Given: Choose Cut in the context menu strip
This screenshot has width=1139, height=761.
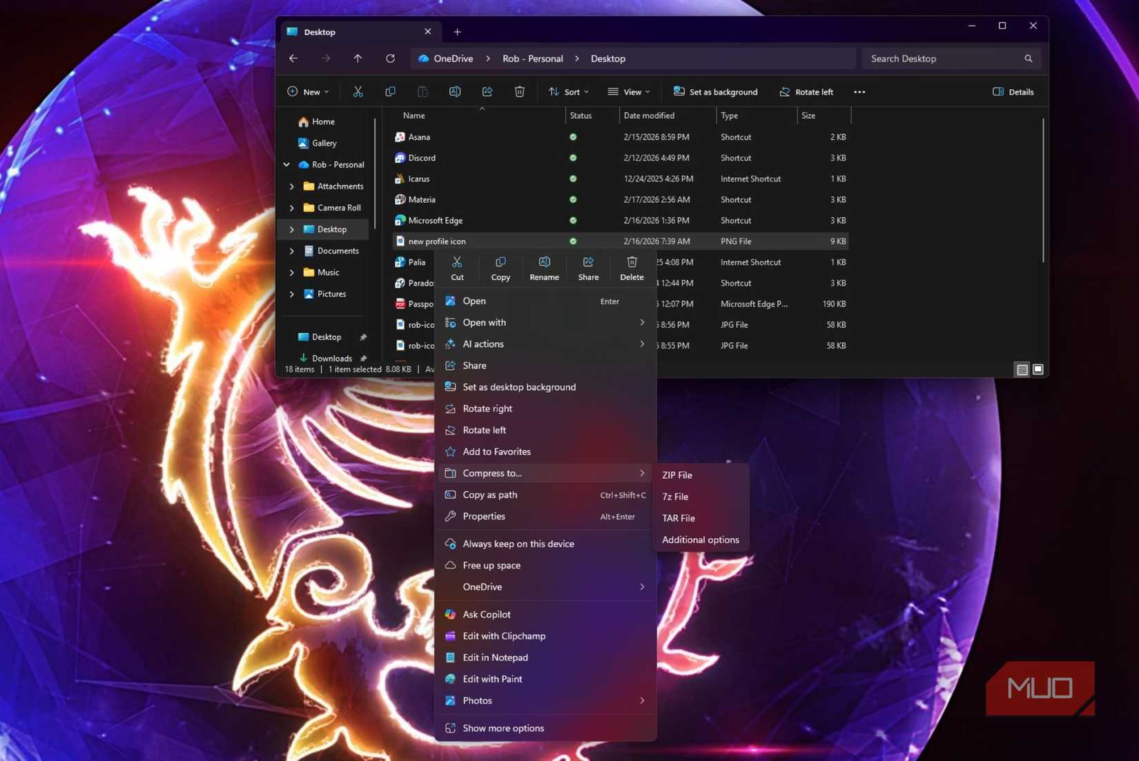Looking at the screenshot, I should (x=457, y=268).
